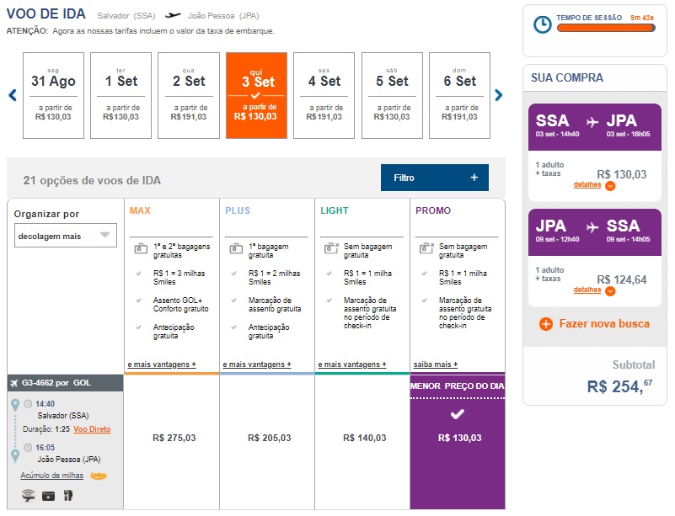Click the in-flight Wi-Fi icon
675x516 pixels.
click(28, 495)
